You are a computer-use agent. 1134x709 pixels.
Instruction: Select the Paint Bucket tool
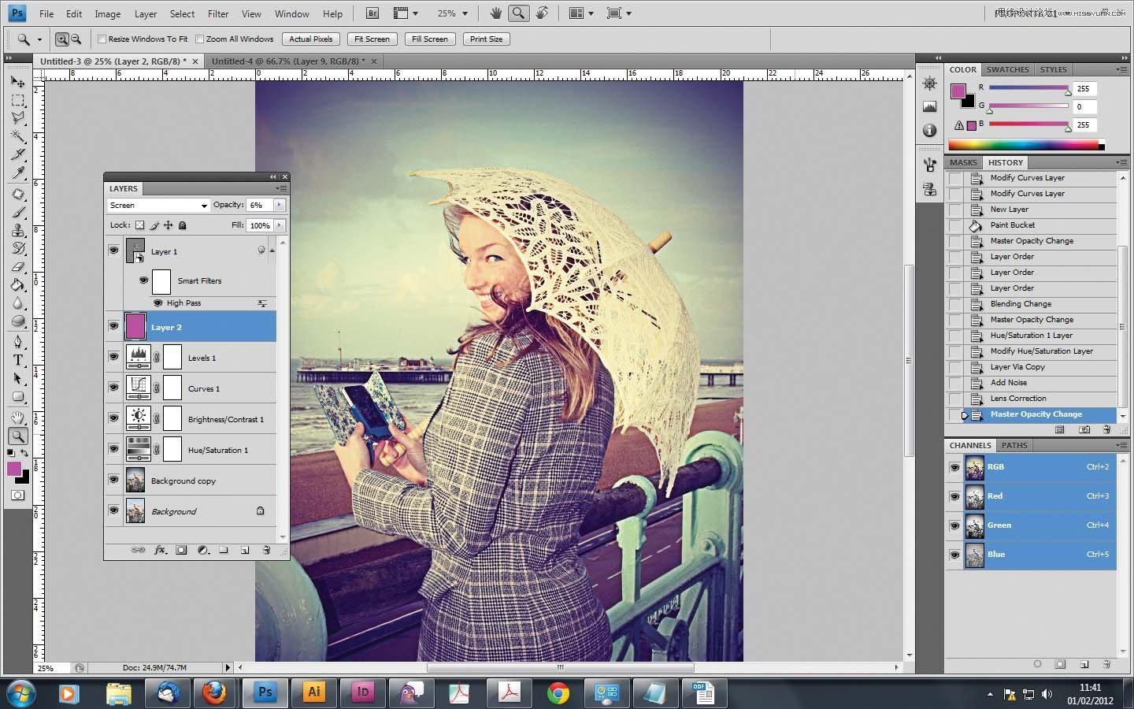click(x=17, y=285)
